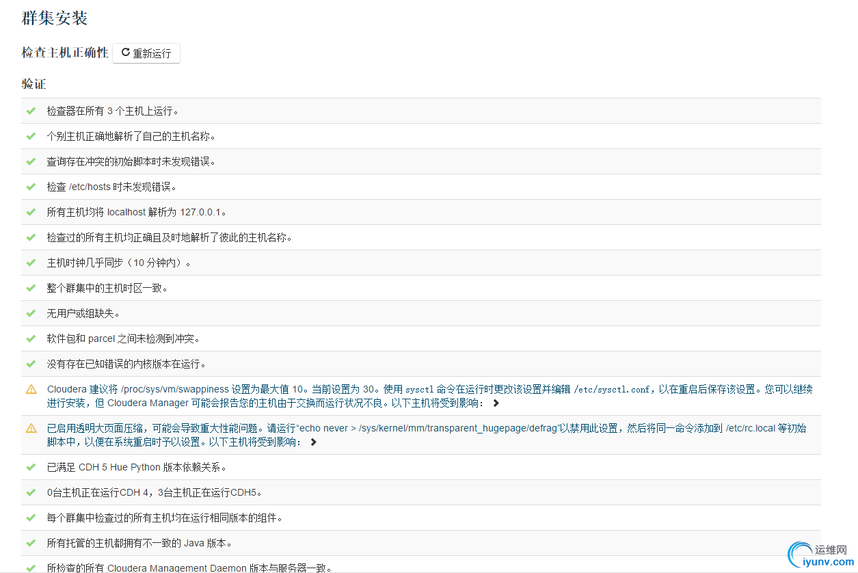Click green check beside 查询存在冲突的初始脚本
858x573 pixels.
pos(31,161)
